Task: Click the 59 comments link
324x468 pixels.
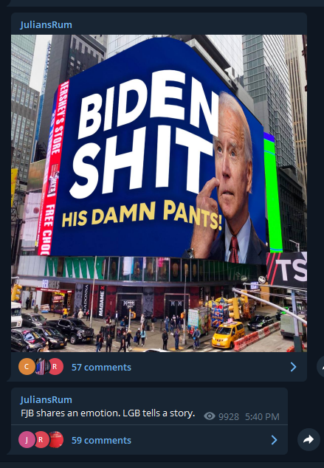Action: tap(101, 440)
